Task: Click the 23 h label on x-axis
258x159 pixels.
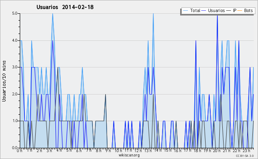Action: click(x=246, y=150)
